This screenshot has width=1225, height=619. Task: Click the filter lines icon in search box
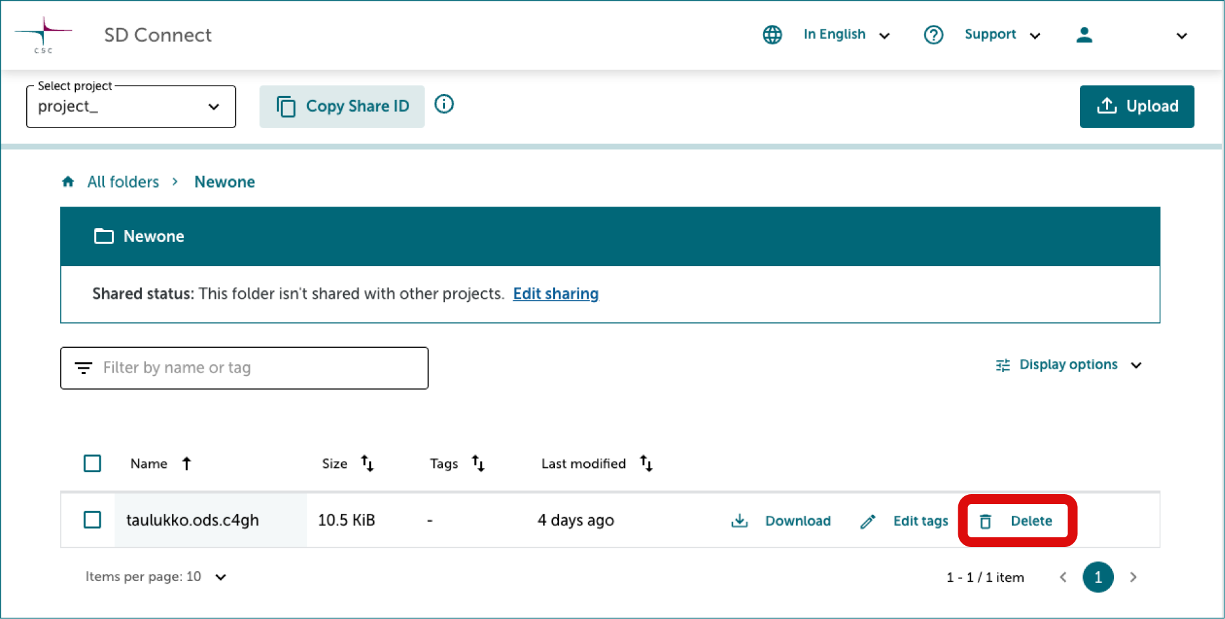point(84,368)
